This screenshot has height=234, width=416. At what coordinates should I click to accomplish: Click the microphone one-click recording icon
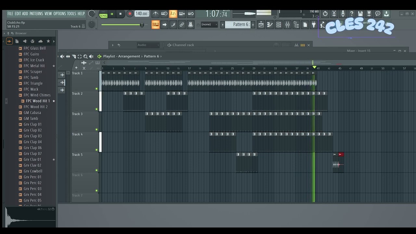pyautogui.click(x=343, y=14)
